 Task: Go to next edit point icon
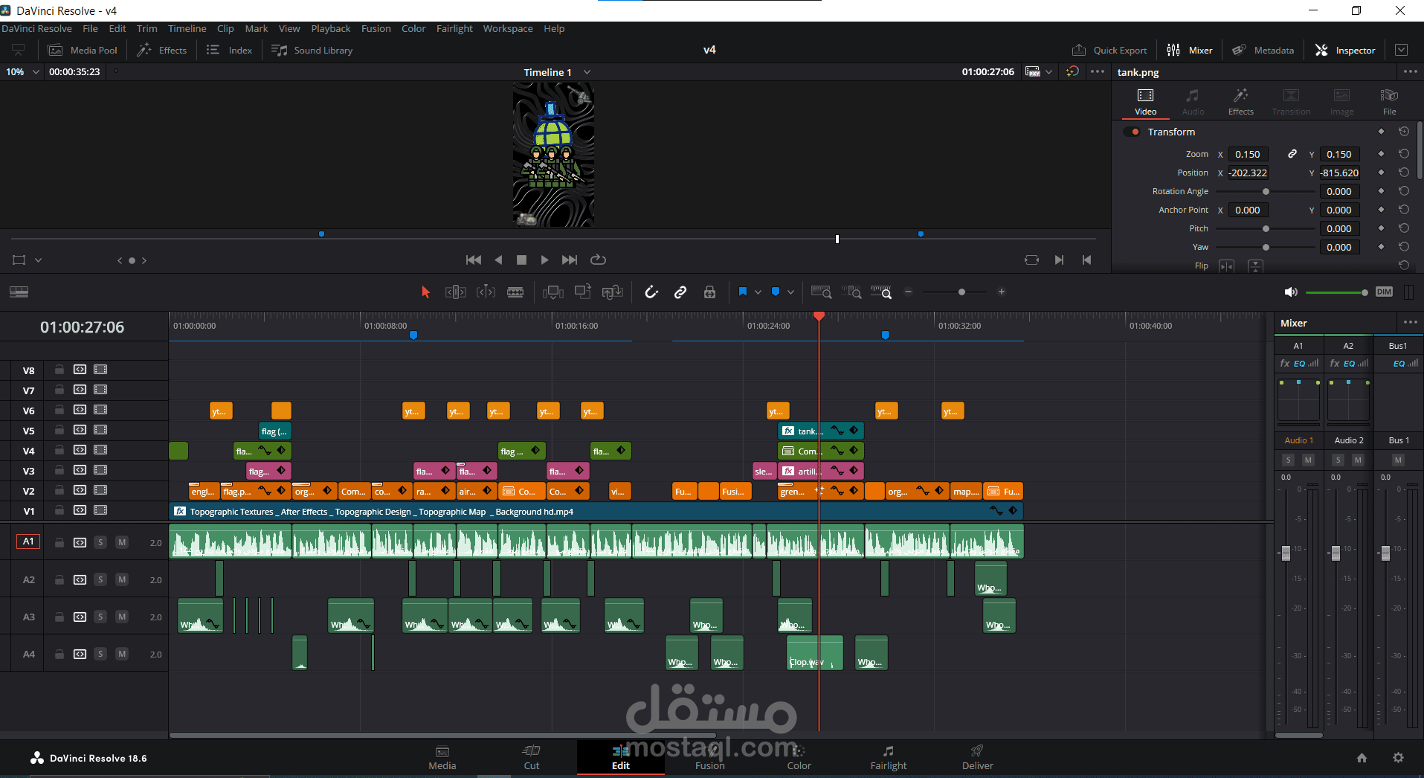point(1059,260)
